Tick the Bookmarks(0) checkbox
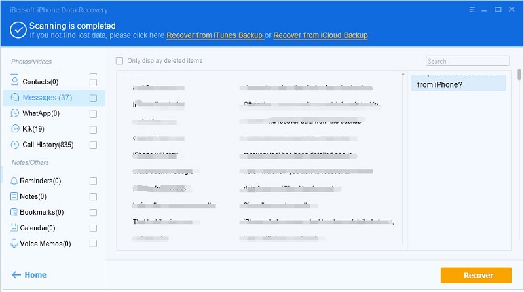The width and height of the screenshot is (524, 292). click(x=93, y=213)
